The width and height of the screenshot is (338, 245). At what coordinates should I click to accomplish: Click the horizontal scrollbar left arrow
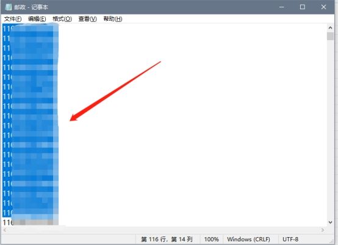click(x=5, y=230)
